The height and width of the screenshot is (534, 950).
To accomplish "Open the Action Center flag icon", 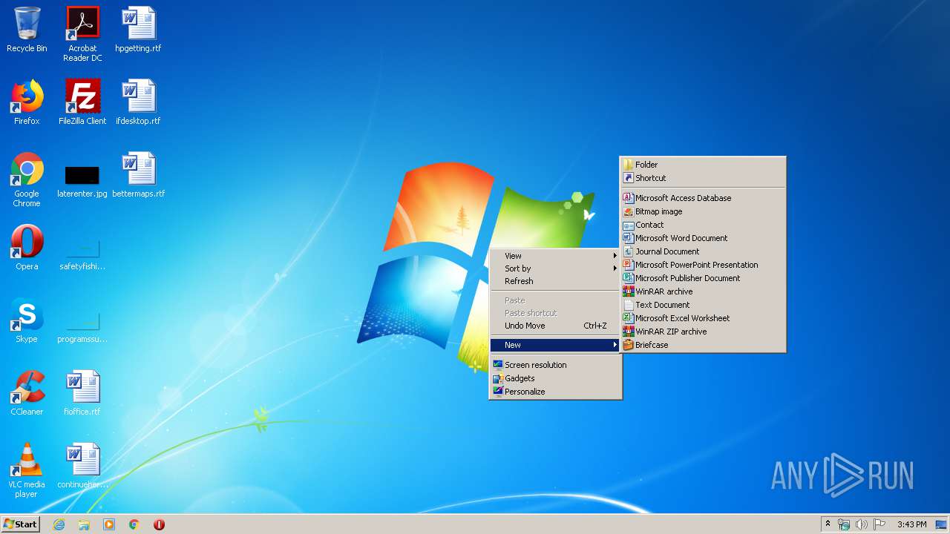I will [879, 524].
